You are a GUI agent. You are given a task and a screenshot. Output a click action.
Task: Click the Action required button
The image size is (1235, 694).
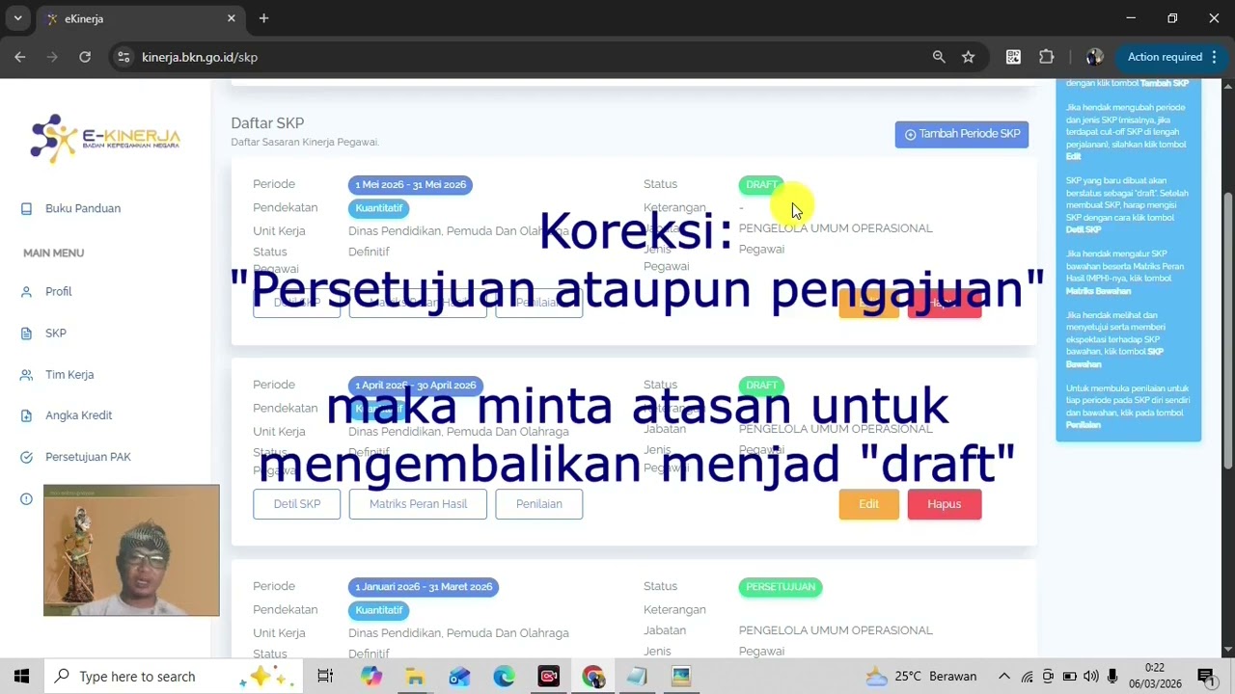click(1171, 57)
